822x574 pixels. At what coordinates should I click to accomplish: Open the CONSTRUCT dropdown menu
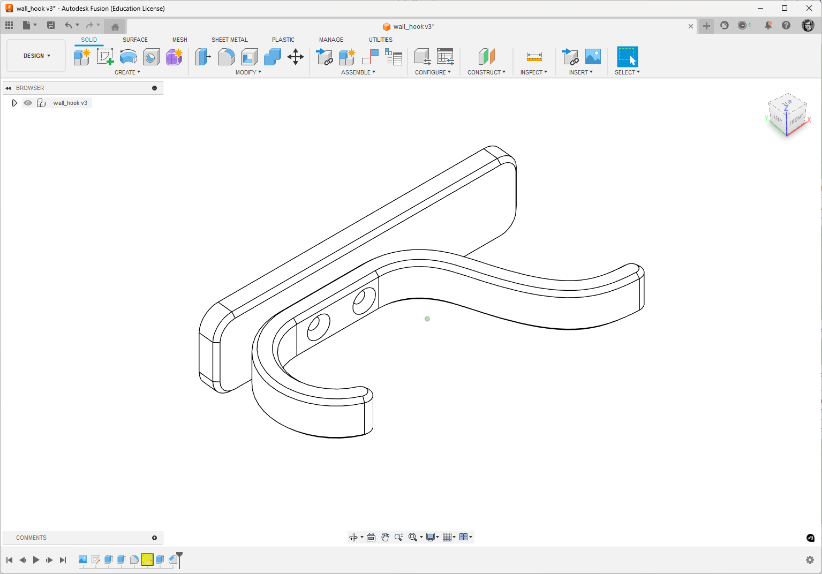click(486, 72)
